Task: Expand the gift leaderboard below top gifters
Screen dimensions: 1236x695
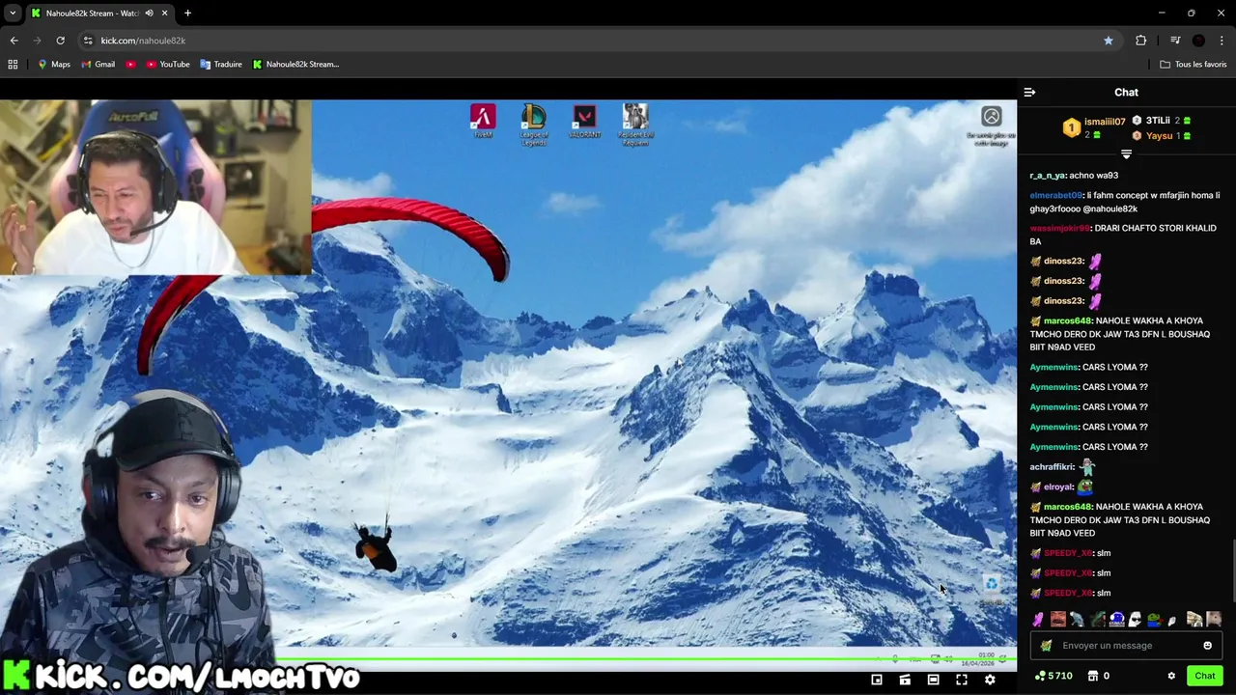Action: (1126, 154)
